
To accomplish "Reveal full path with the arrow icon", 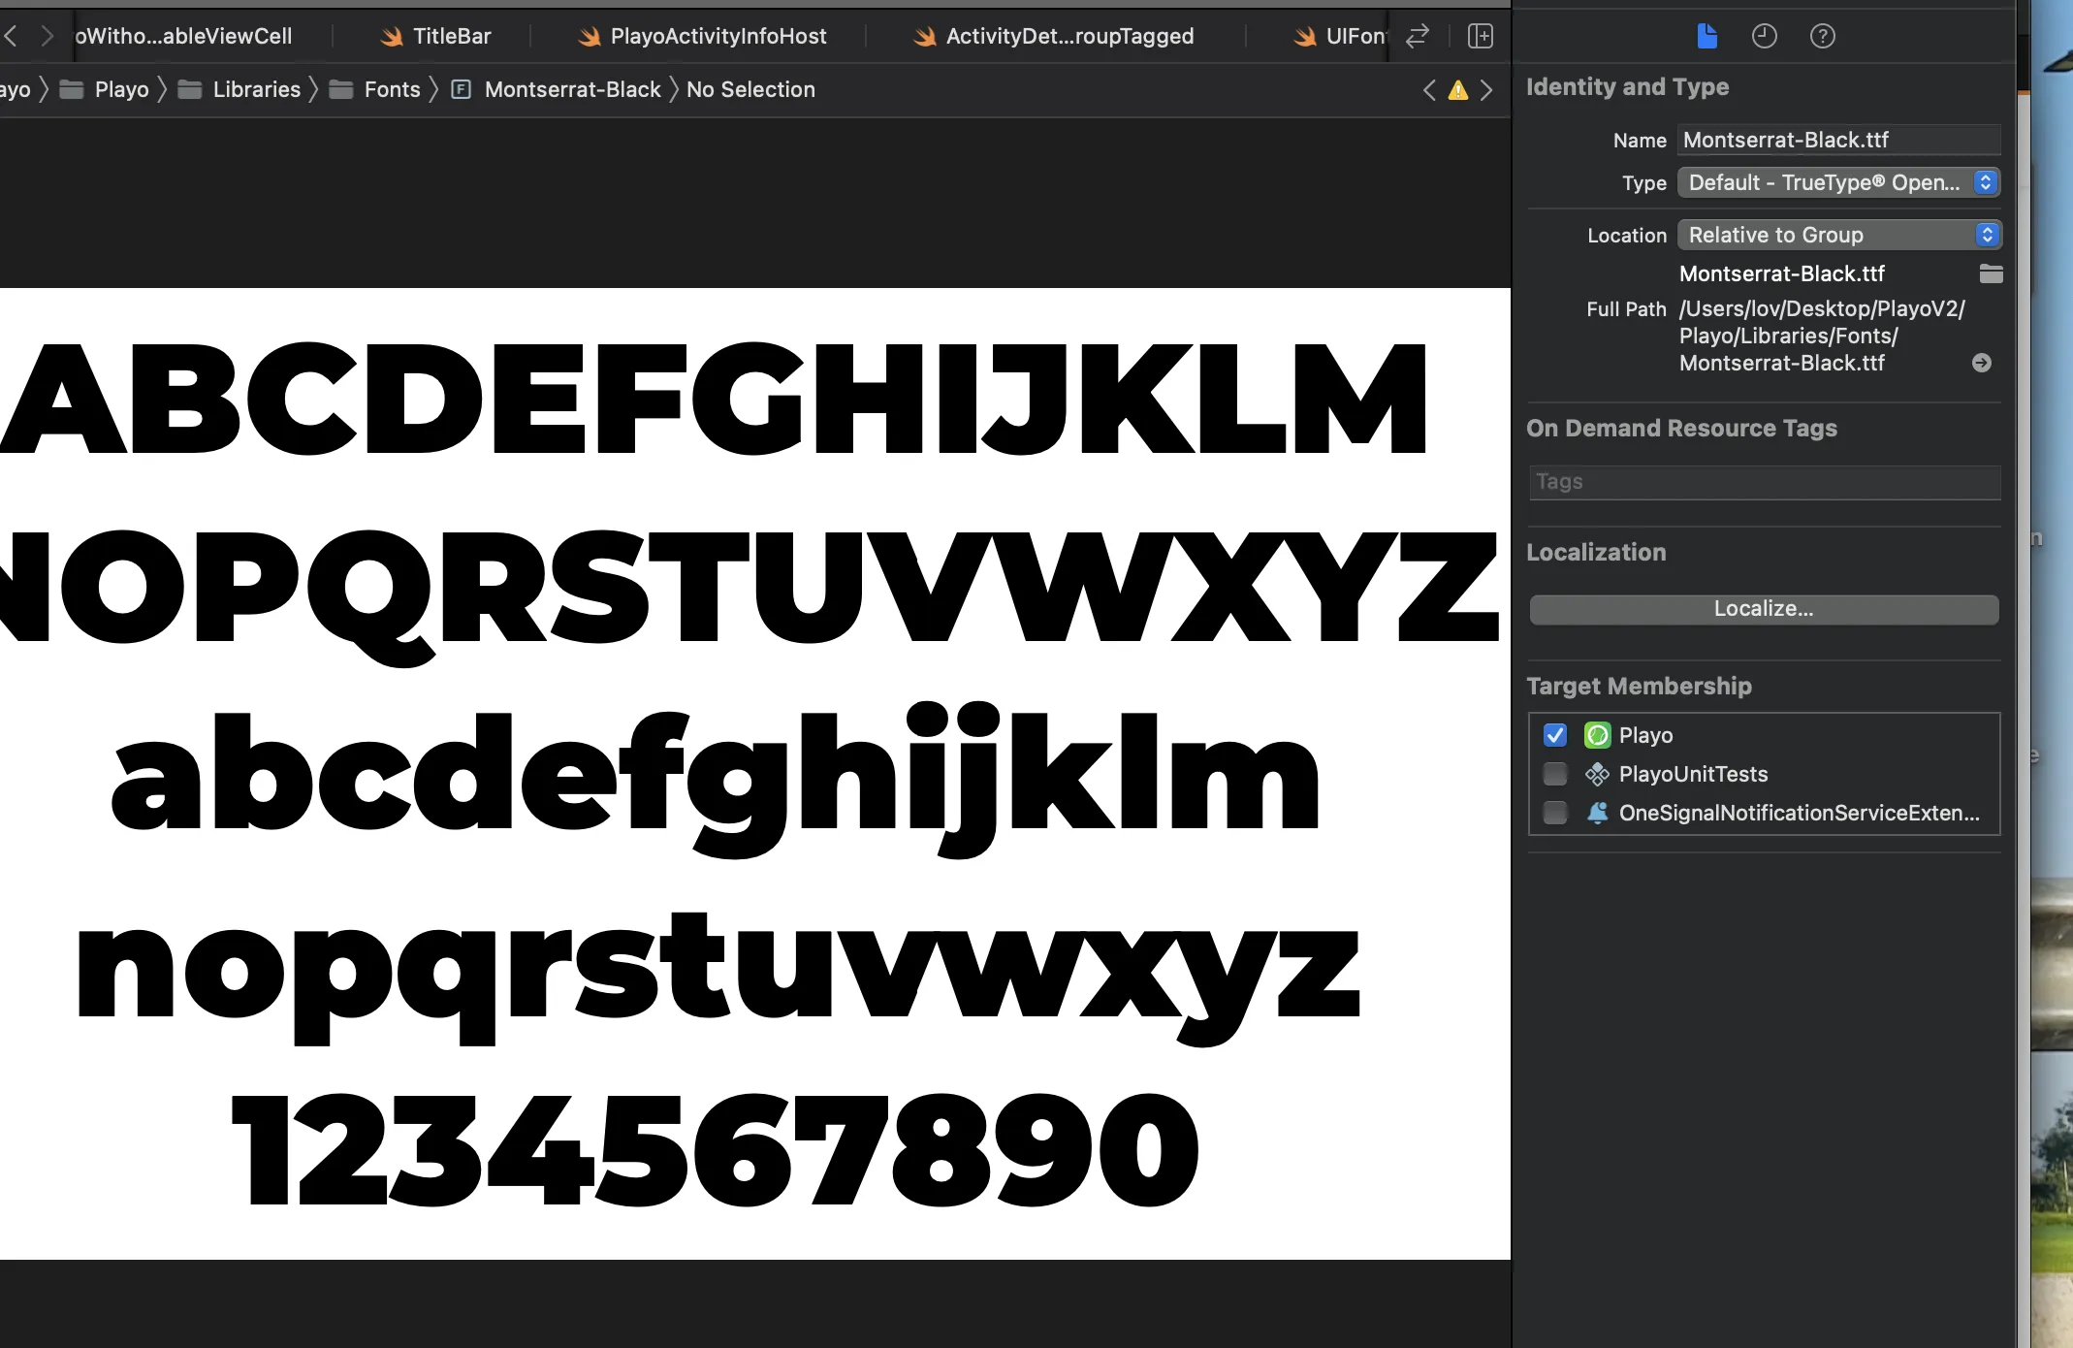I will [1982, 363].
